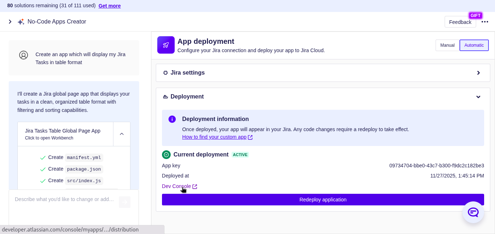The width and height of the screenshot is (495, 234).
Task: Click the deployment information info icon
Action: pos(172,119)
